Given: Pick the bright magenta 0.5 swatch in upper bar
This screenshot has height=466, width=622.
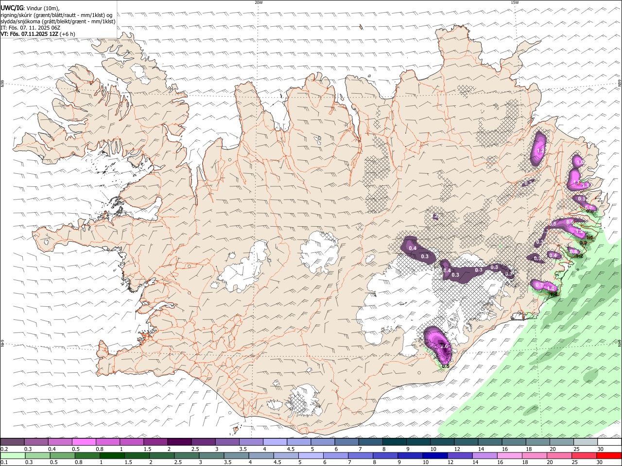Looking at the screenshot, I should pos(84,442).
